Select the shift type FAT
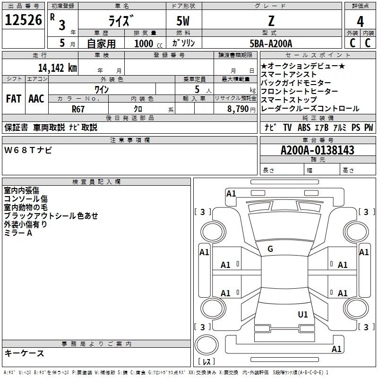Viewport: 378px width, 378px height. click(14, 99)
